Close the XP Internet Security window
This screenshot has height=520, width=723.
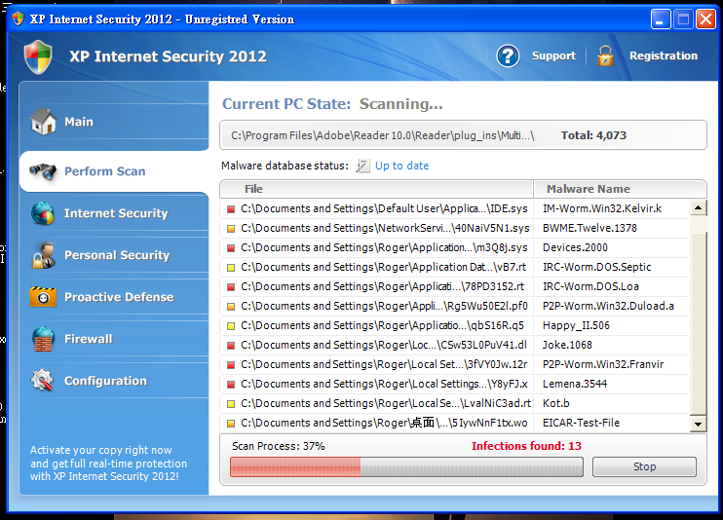[705, 19]
